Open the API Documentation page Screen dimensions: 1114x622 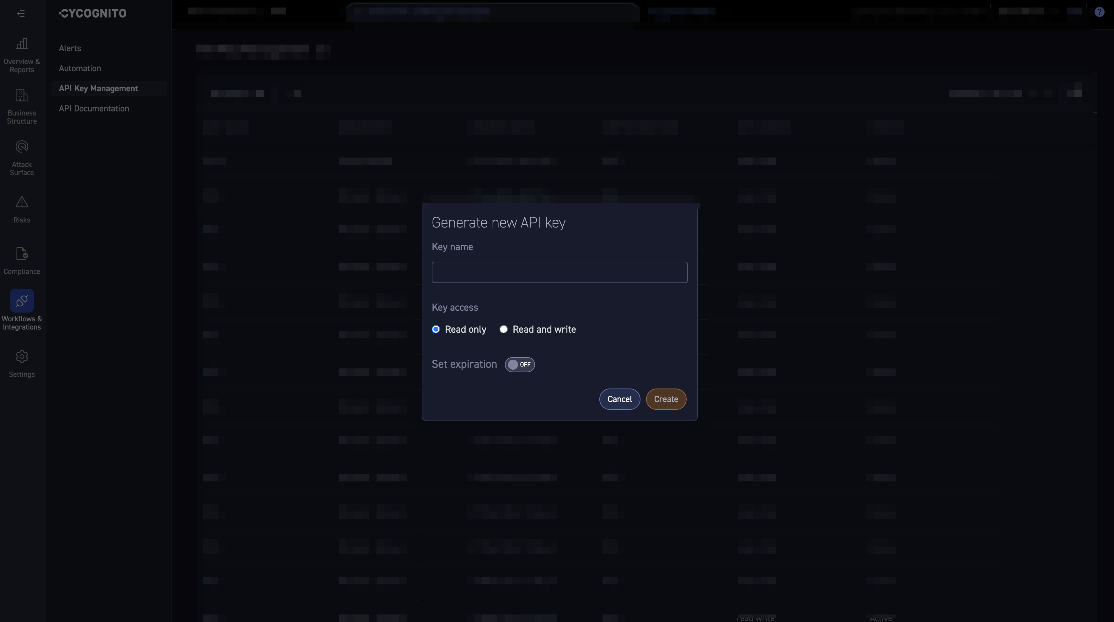point(94,108)
